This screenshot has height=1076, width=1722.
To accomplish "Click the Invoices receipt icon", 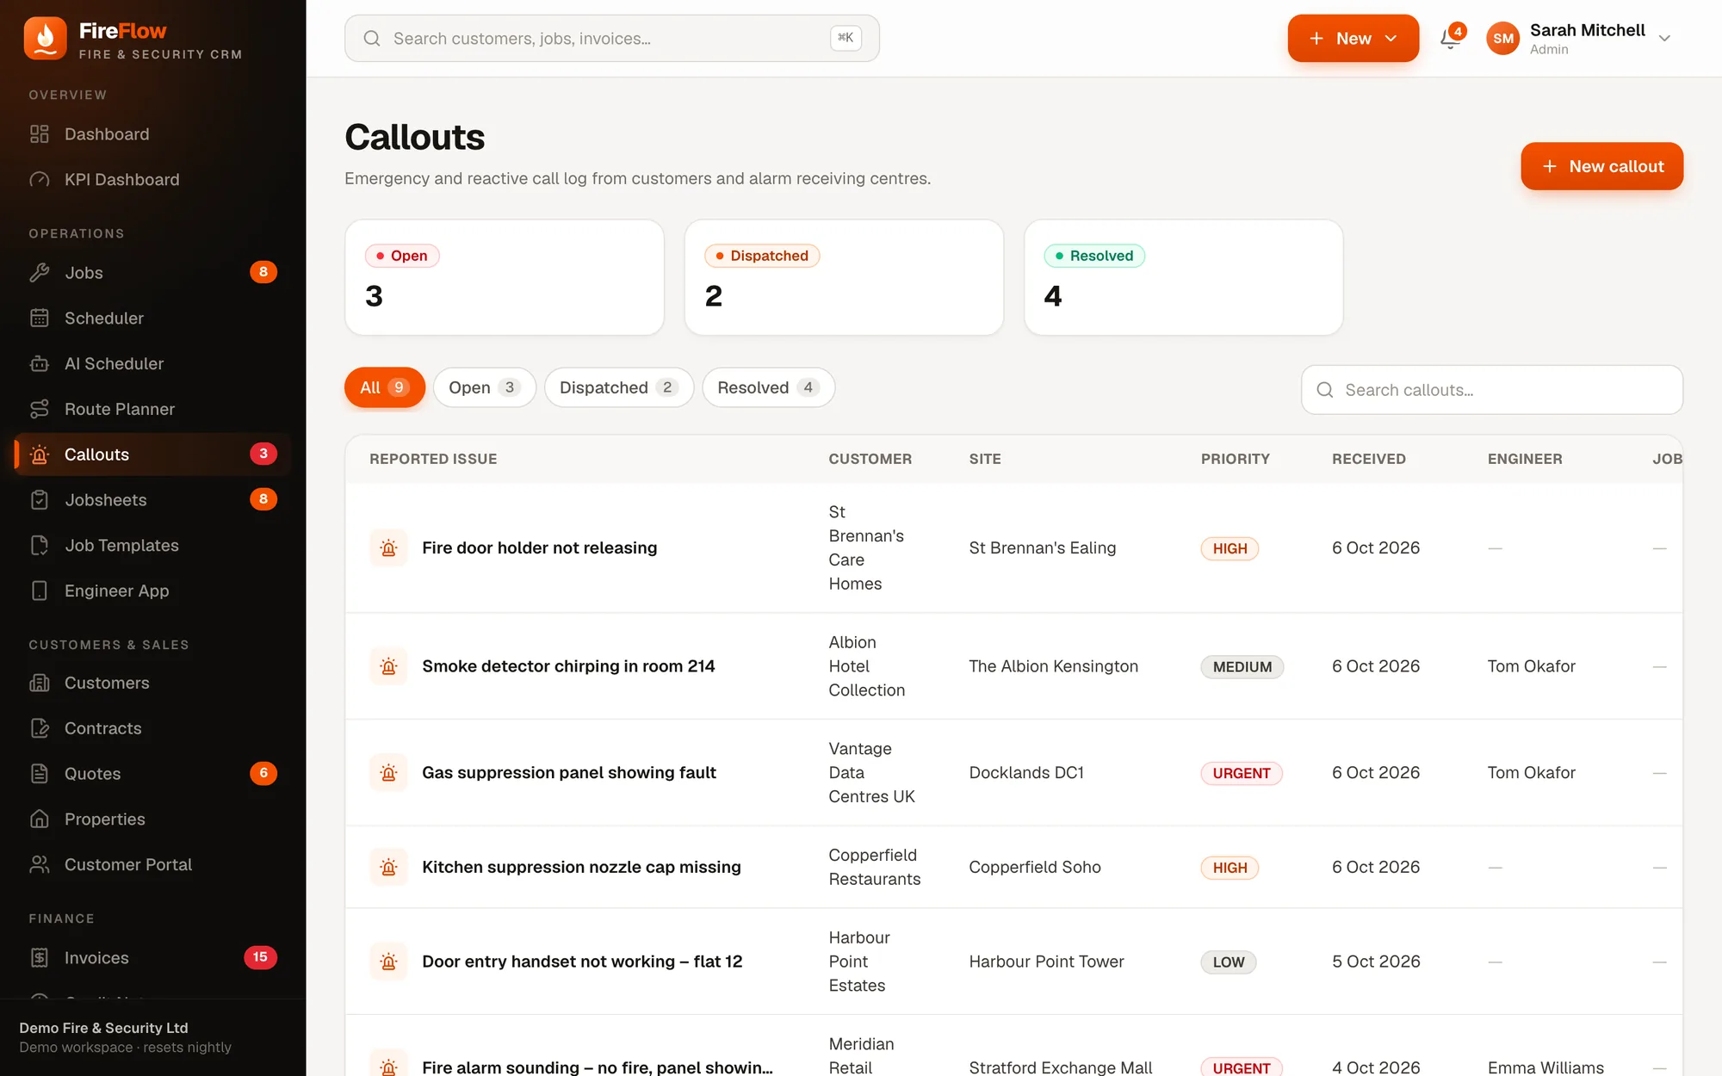I will (x=40, y=958).
